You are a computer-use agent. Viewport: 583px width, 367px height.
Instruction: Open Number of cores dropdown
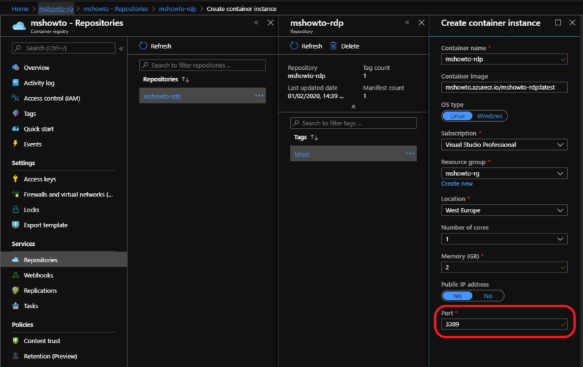pos(504,240)
